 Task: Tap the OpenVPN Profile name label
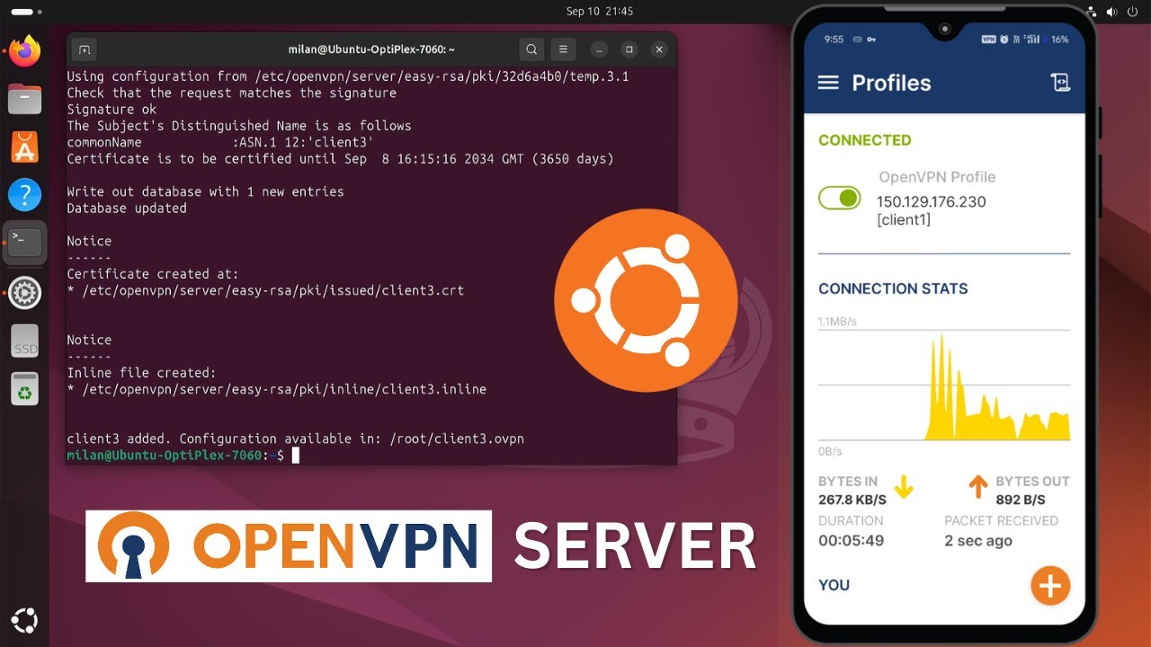tap(937, 177)
